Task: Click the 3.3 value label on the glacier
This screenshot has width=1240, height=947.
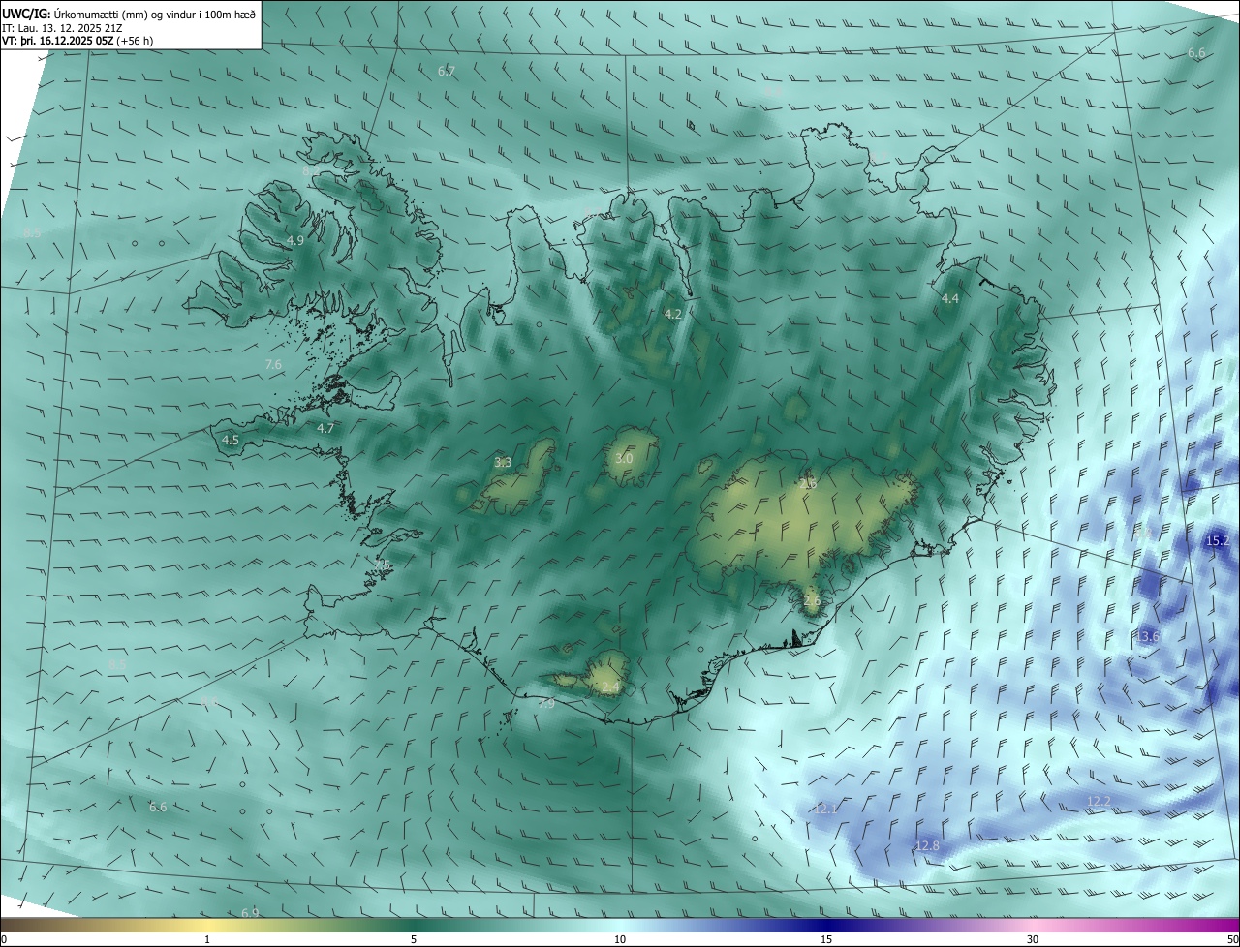Action: (503, 463)
